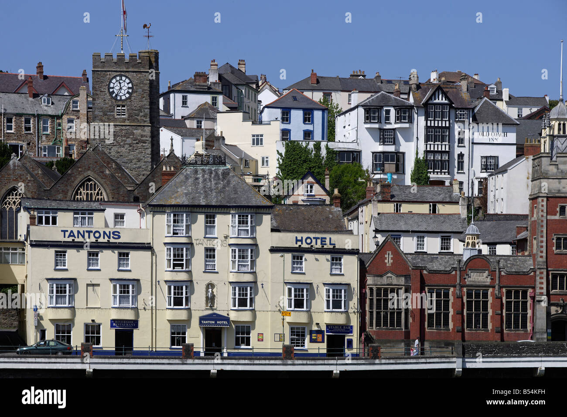Click the OLD COACH INN sign
This screenshot has width=567, height=417.
tap(493, 137)
